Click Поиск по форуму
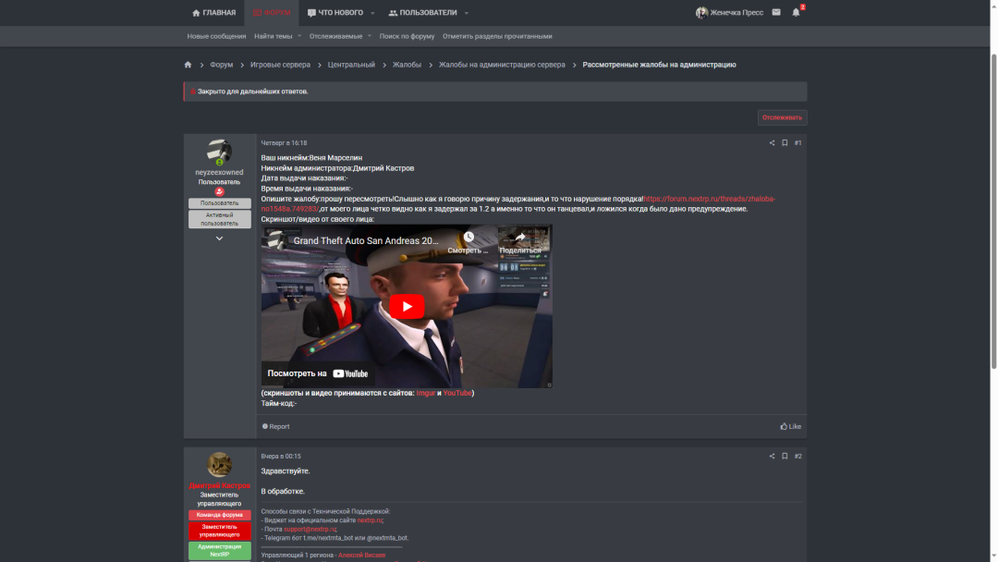Image resolution: width=998 pixels, height=562 pixels. (407, 36)
